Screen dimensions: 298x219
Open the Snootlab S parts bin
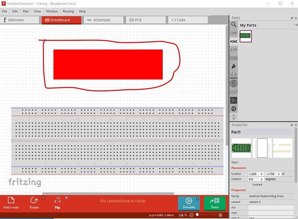click(x=233, y=83)
